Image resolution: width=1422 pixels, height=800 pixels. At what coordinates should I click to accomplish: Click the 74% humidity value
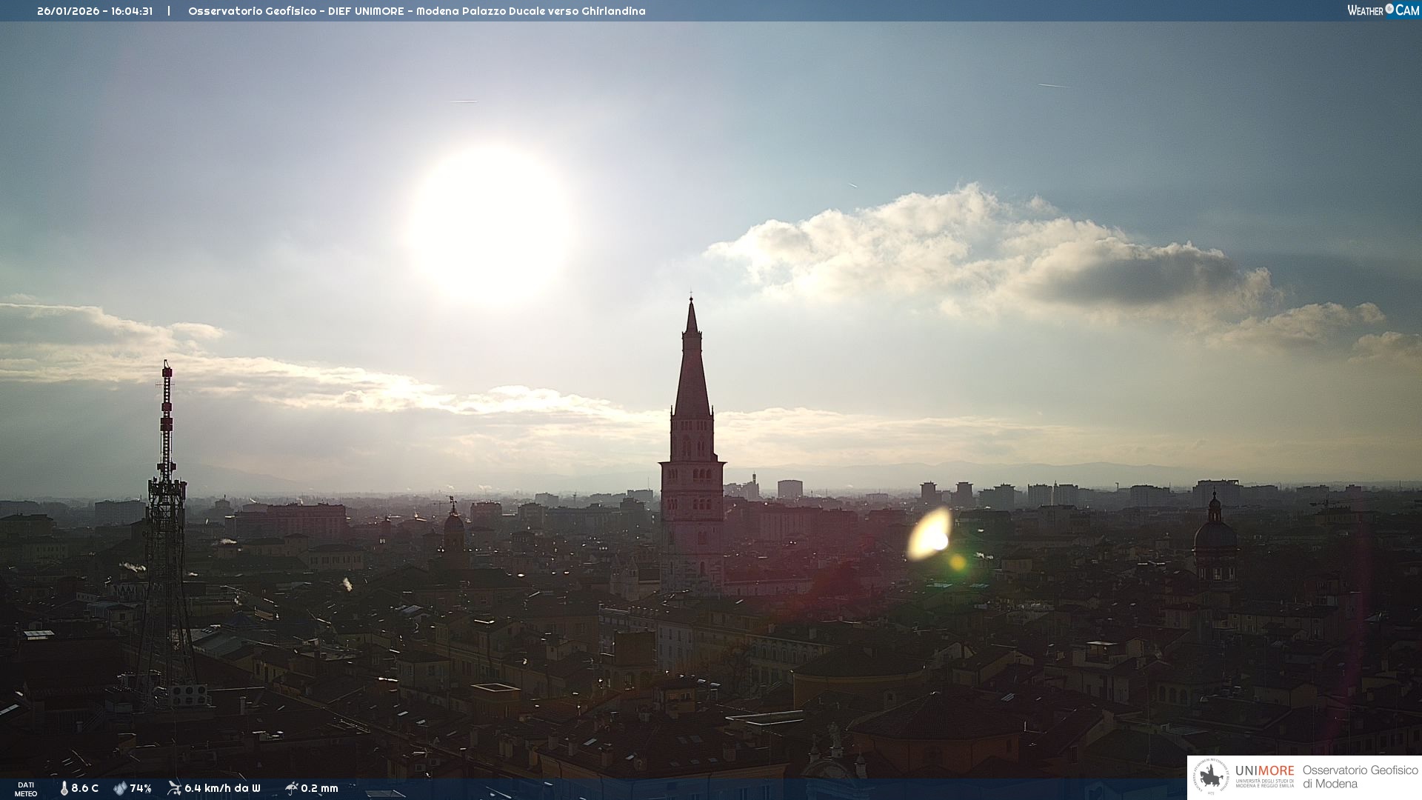pyautogui.click(x=141, y=788)
